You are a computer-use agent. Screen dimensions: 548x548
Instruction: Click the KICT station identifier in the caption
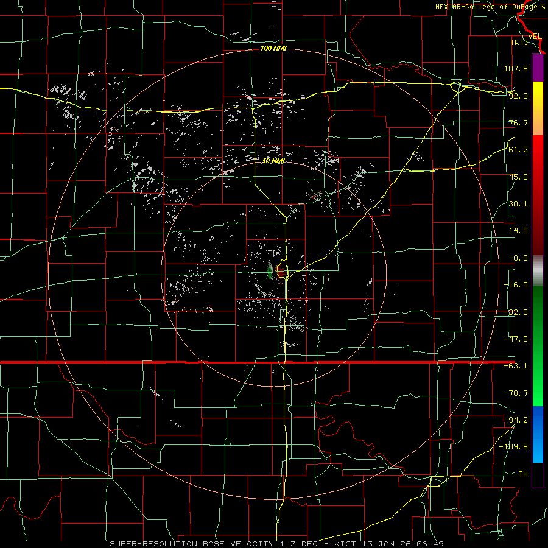click(x=345, y=544)
